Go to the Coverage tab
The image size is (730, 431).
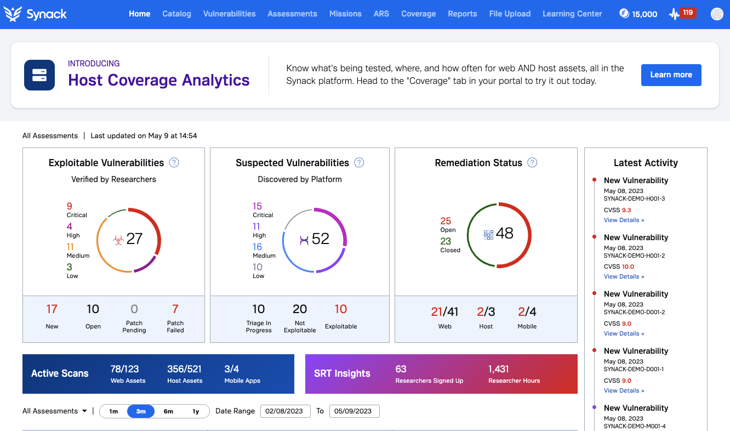click(418, 14)
